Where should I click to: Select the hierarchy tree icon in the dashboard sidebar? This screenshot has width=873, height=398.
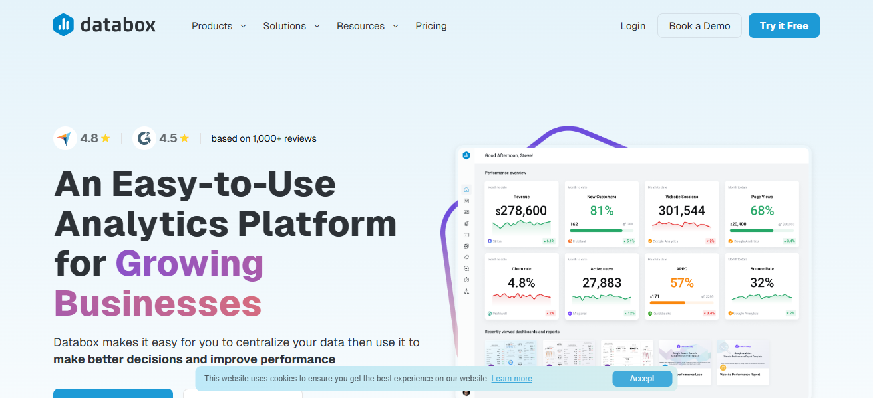466,292
